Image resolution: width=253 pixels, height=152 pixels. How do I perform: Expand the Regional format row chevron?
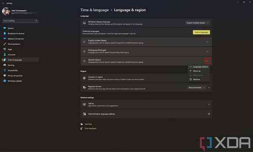(x=209, y=87)
